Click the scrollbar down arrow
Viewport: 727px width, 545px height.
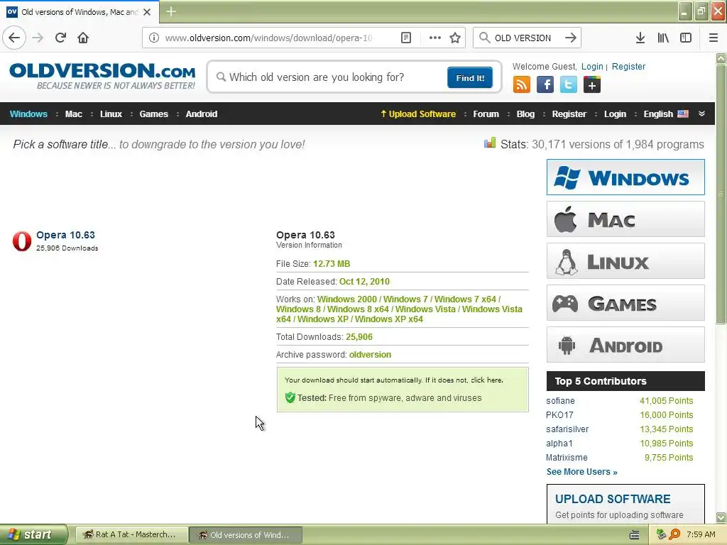pyautogui.click(x=721, y=517)
